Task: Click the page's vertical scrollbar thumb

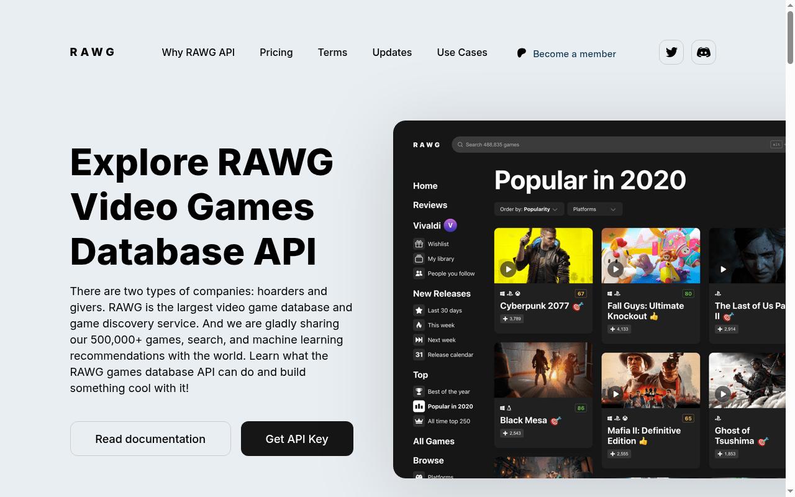Action: [x=790, y=37]
